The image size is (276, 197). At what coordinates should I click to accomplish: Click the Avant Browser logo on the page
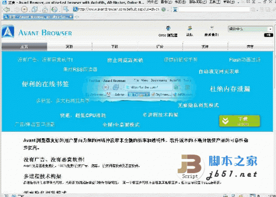37,32
